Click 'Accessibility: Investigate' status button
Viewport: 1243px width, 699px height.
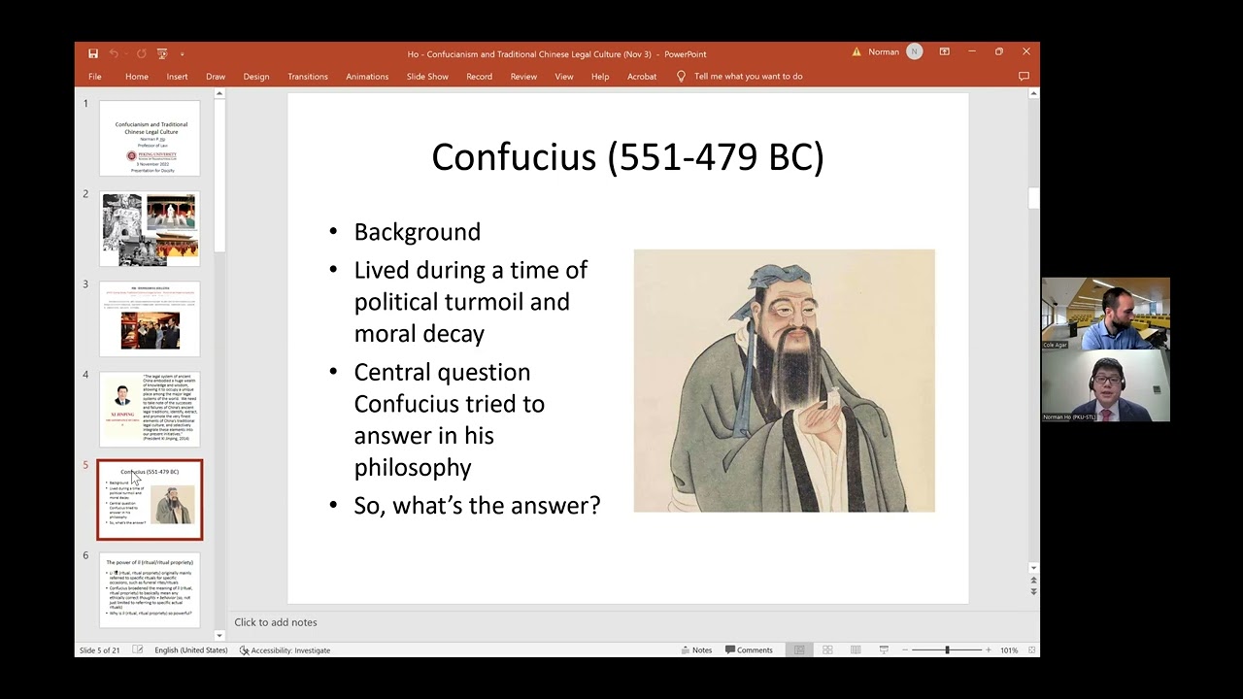pyautogui.click(x=285, y=650)
